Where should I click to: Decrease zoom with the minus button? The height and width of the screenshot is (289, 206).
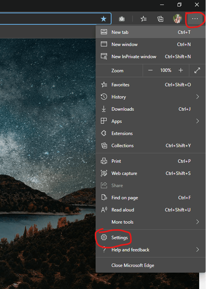[x=150, y=70]
